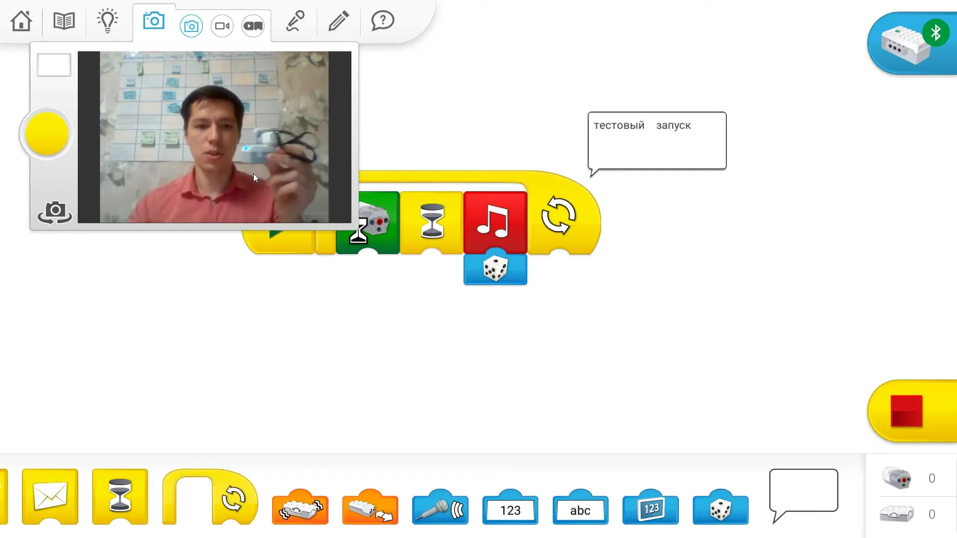Select video recording mode
957x538 pixels.
point(222,26)
